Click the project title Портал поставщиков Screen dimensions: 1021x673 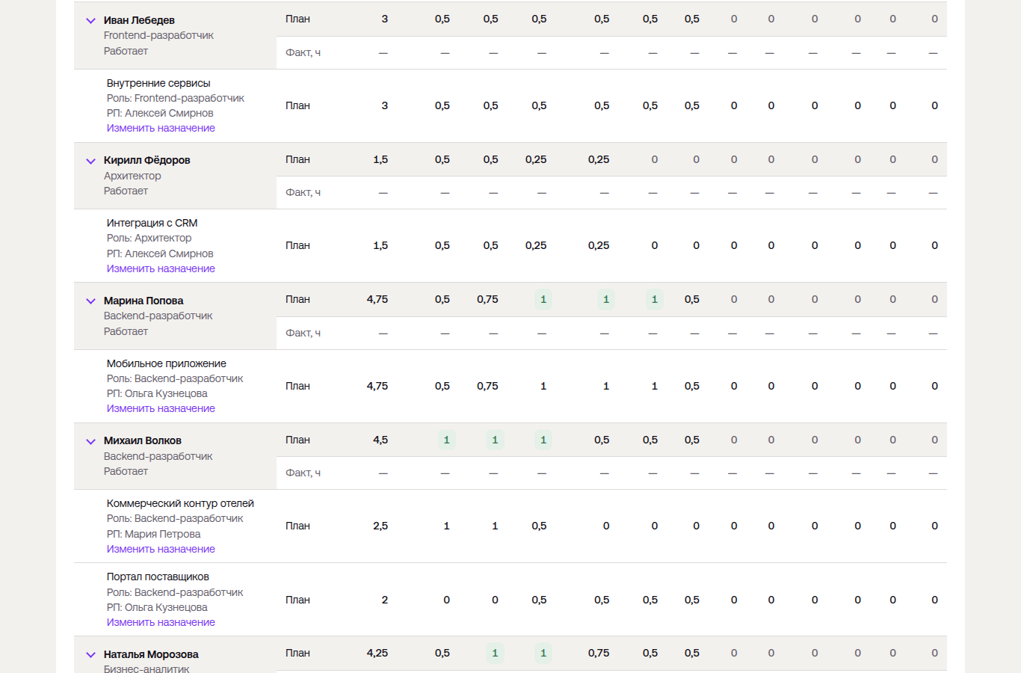[x=158, y=577]
